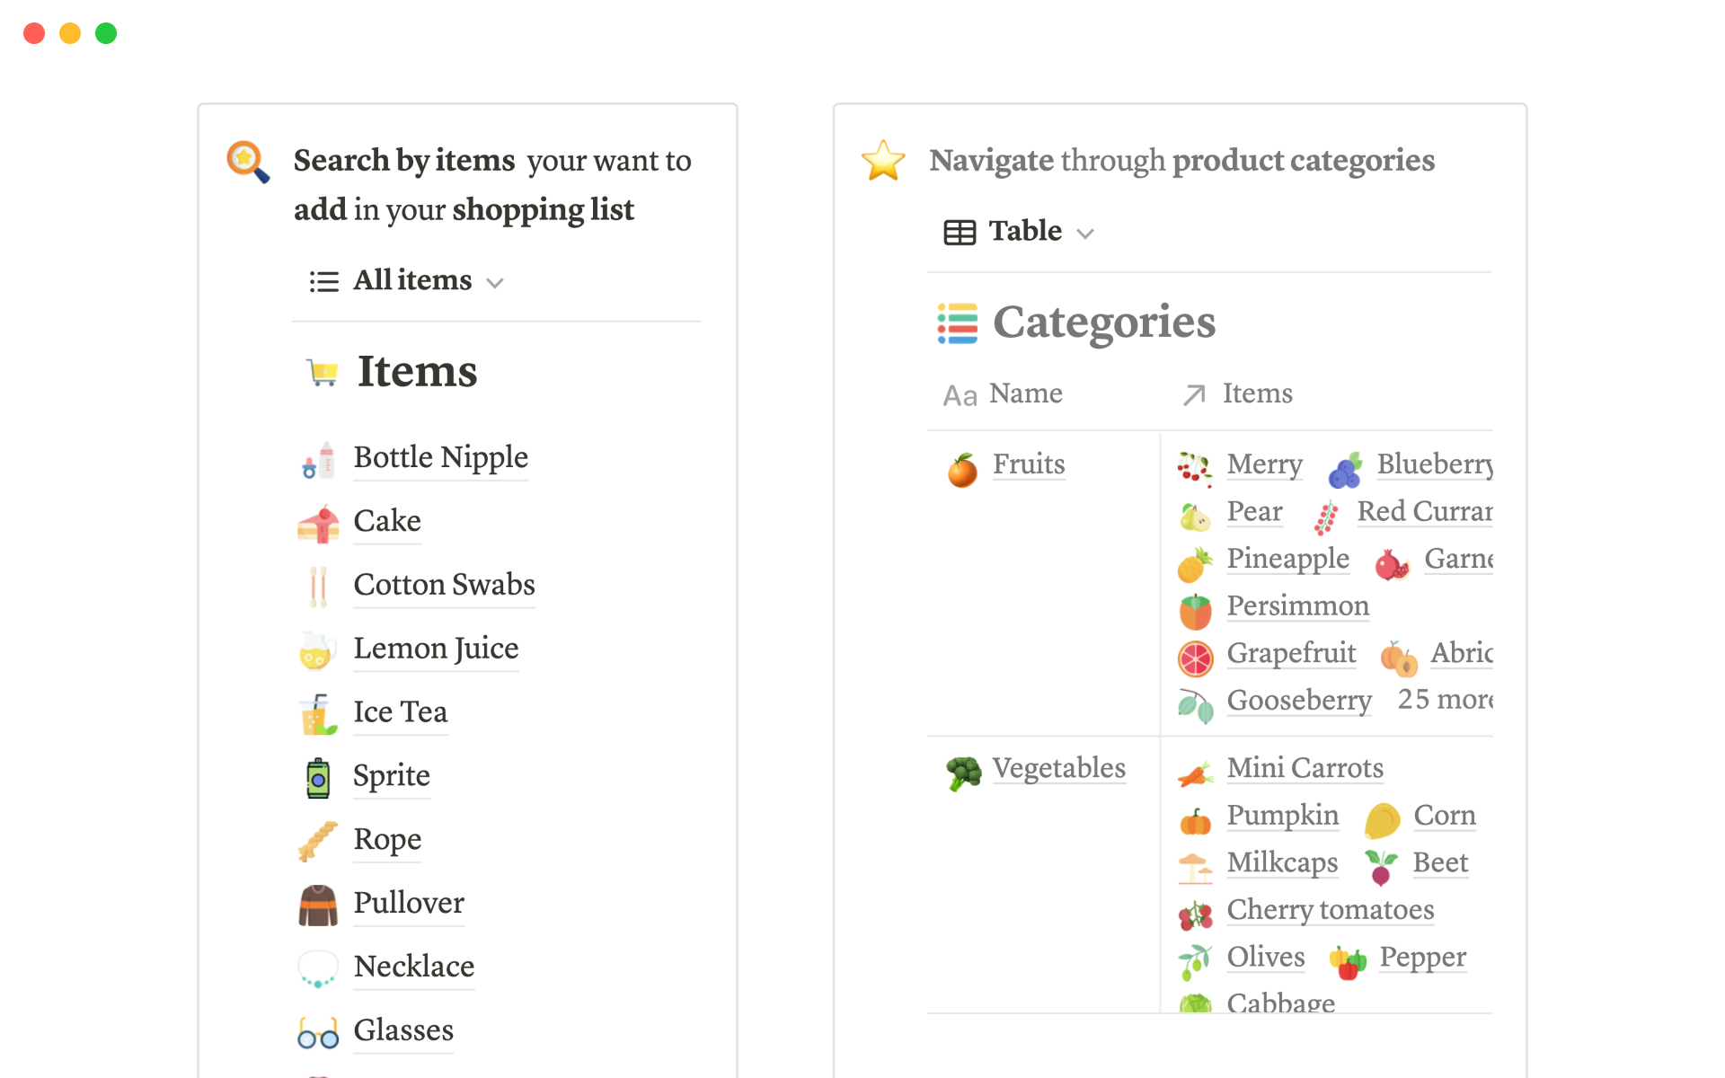The image size is (1725, 1078).
Task: Click the orange Fruits category icon
Action: (962, 469)
